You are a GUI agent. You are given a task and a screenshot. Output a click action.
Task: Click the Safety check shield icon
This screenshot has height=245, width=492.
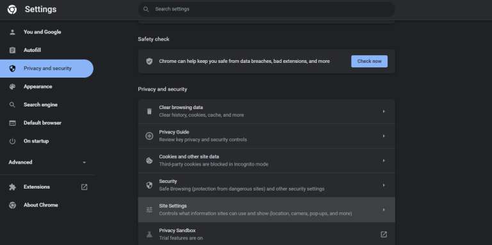pos(149,62)
